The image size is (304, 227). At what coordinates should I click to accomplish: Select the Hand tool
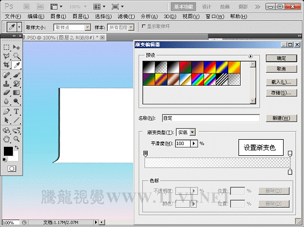point(6,139)
